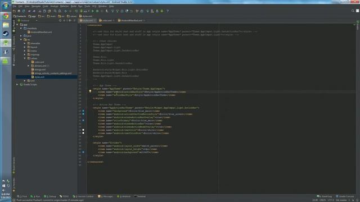This screenshot has height=202, width=360.
Task: Click the Redo toolbar icon
Action: [x=34, y=11]
